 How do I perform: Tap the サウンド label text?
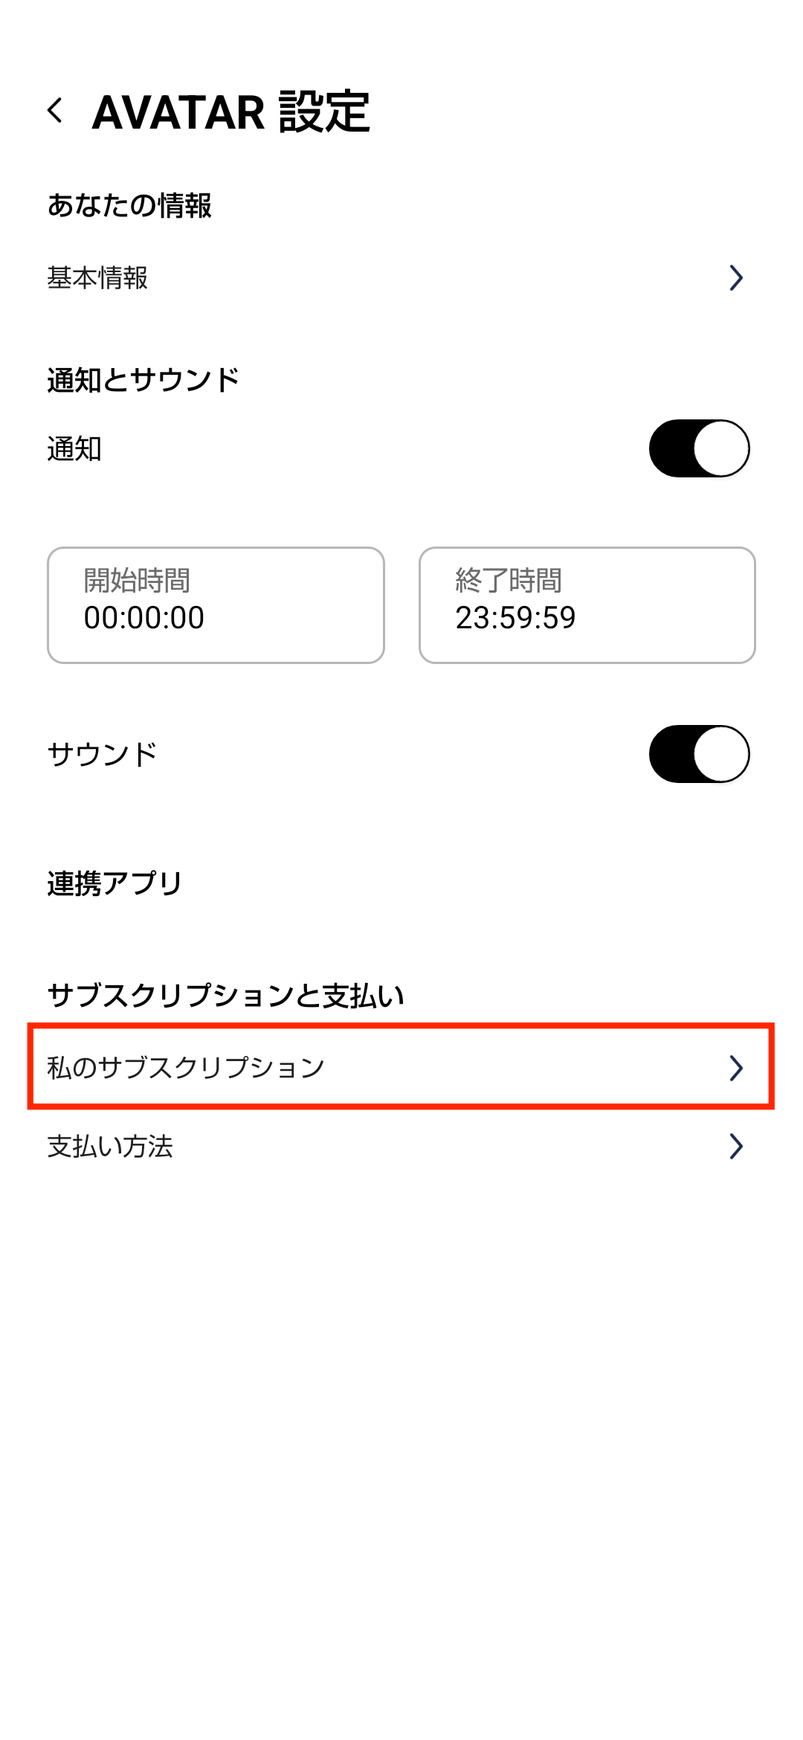pos(103,754)
